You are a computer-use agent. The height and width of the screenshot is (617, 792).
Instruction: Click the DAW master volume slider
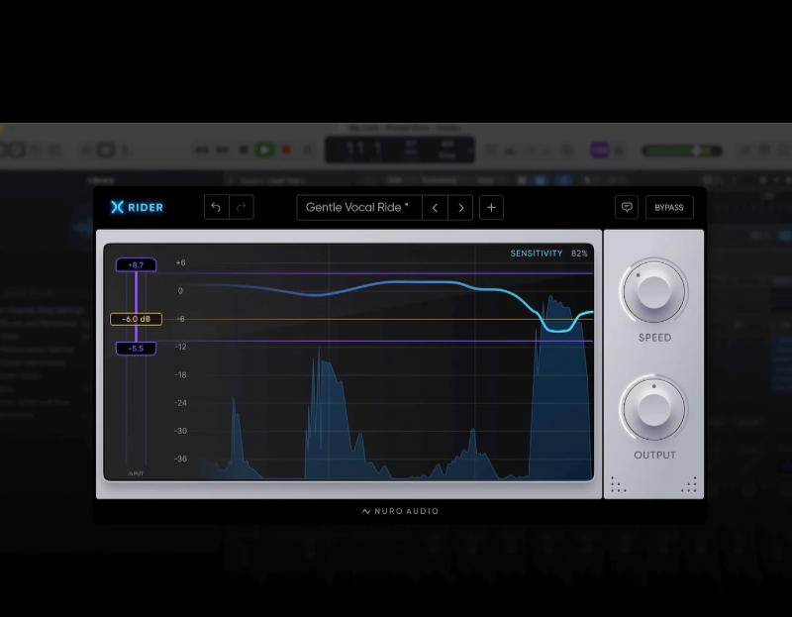682,151
